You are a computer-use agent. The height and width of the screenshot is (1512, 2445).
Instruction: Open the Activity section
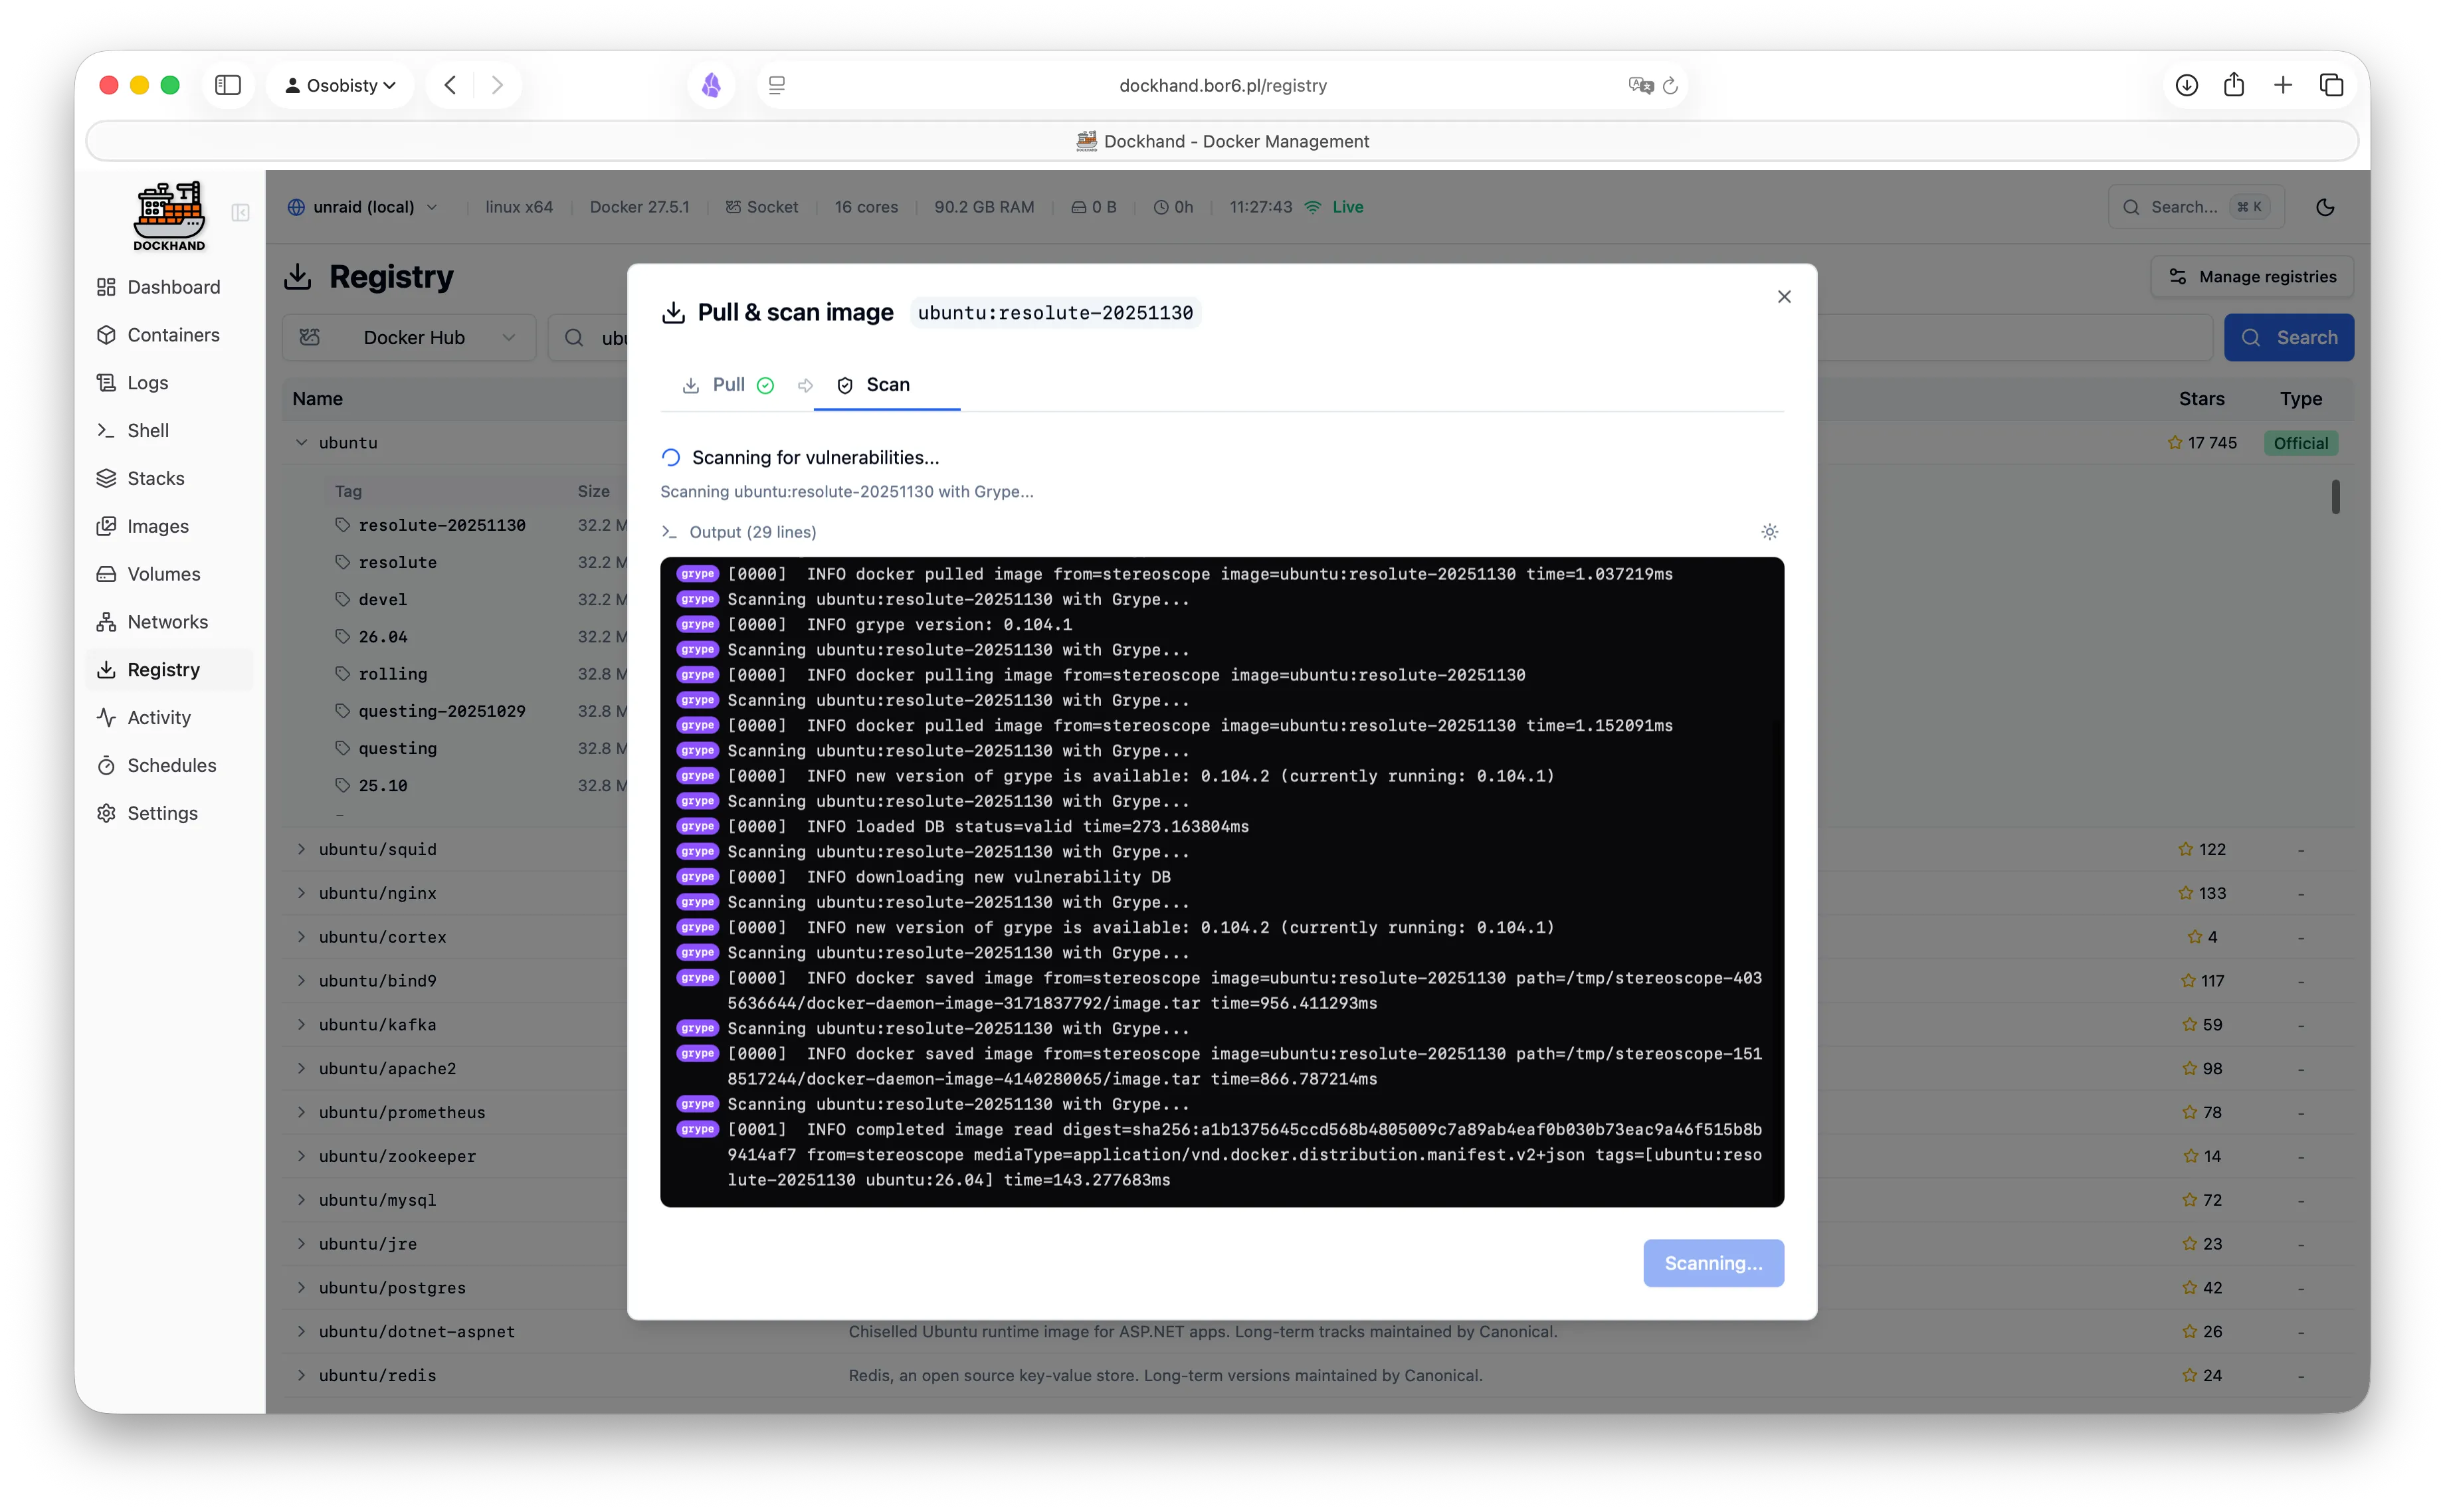pos(158,717)
